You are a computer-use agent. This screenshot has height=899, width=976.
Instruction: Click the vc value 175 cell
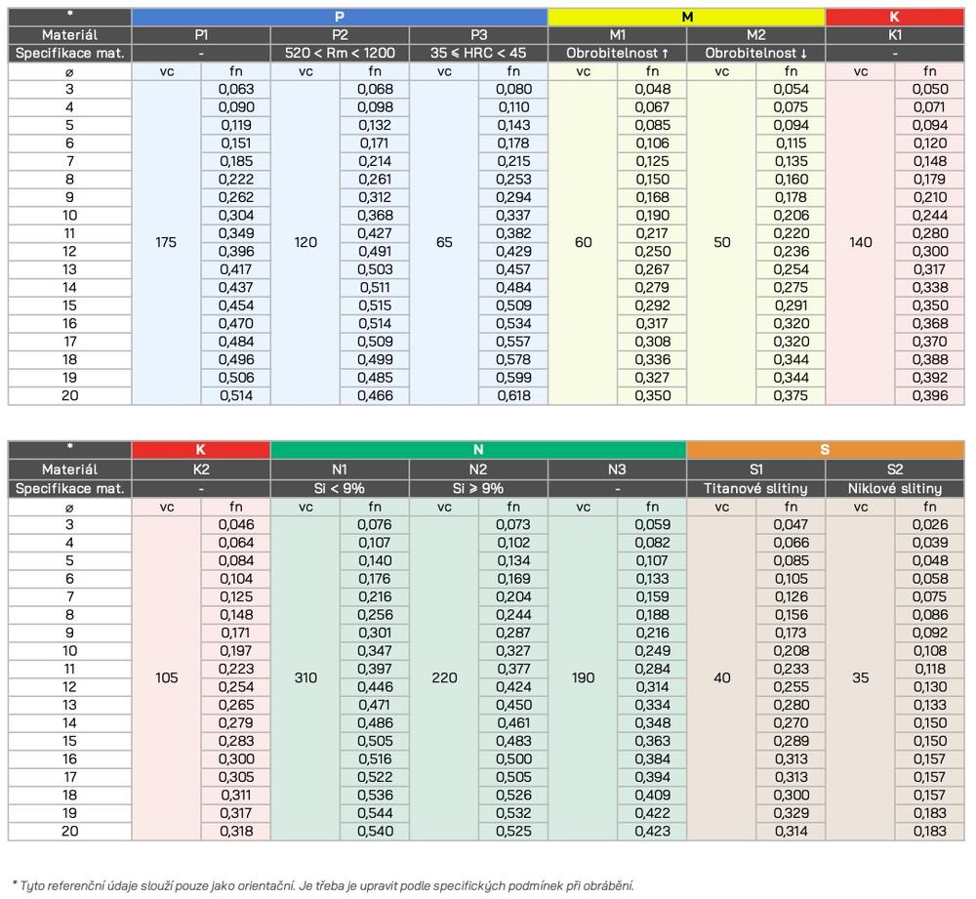[x=166, y=242]
